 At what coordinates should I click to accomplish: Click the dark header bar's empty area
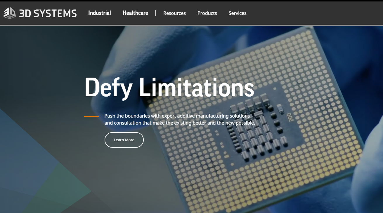[x=316, y=13]
